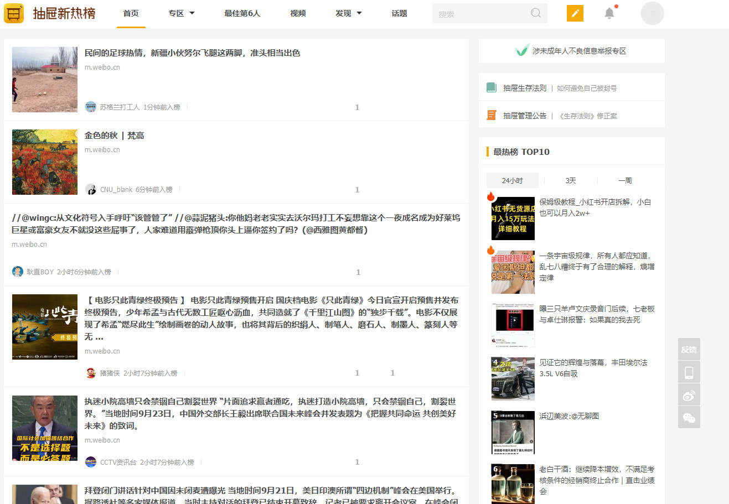Open the 话题 nav item
This screenshot has width=729, height=504.
tap(399, 13)
